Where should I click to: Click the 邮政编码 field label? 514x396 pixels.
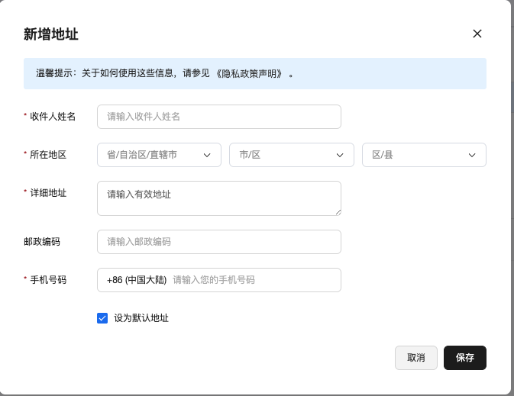(42, 242)
